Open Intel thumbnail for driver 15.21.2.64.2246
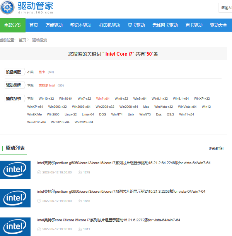The image size is (232, 236). click(15, 170)
